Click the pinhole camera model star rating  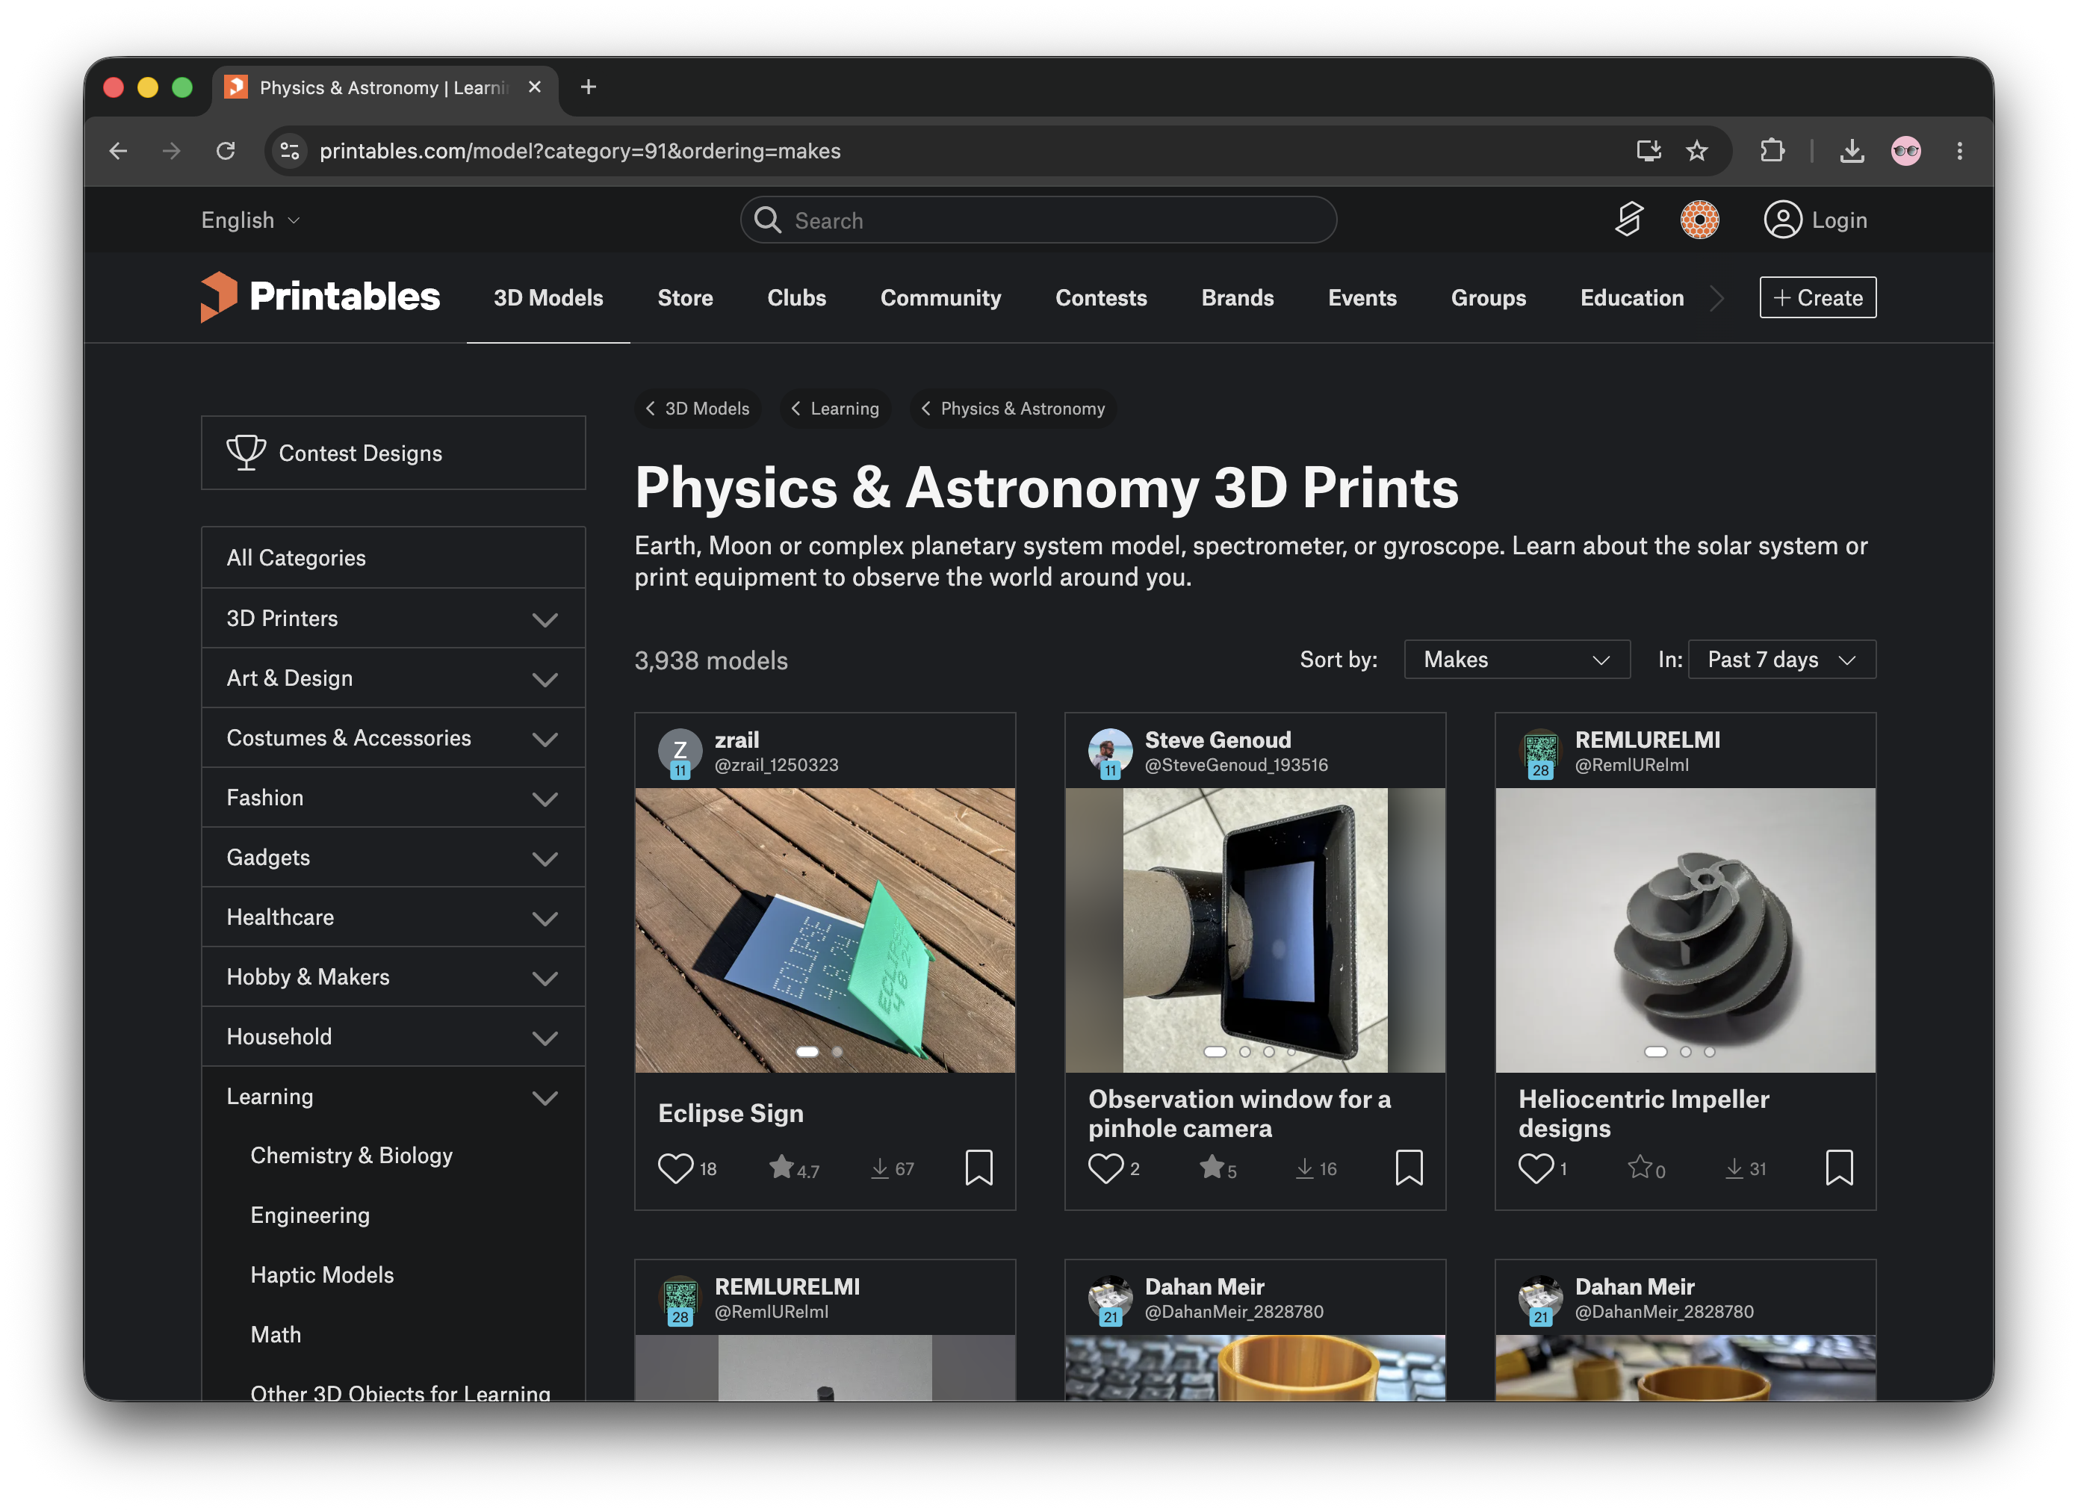click(1218, 1168)
